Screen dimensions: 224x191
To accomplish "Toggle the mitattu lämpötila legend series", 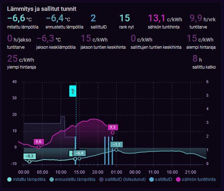I will (26, 179).
